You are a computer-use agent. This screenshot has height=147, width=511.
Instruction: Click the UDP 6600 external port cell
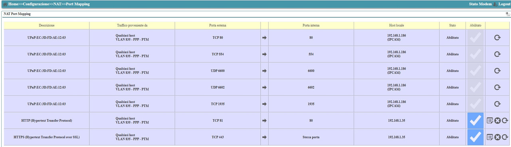pyautogui.click(x=218, y=71)
